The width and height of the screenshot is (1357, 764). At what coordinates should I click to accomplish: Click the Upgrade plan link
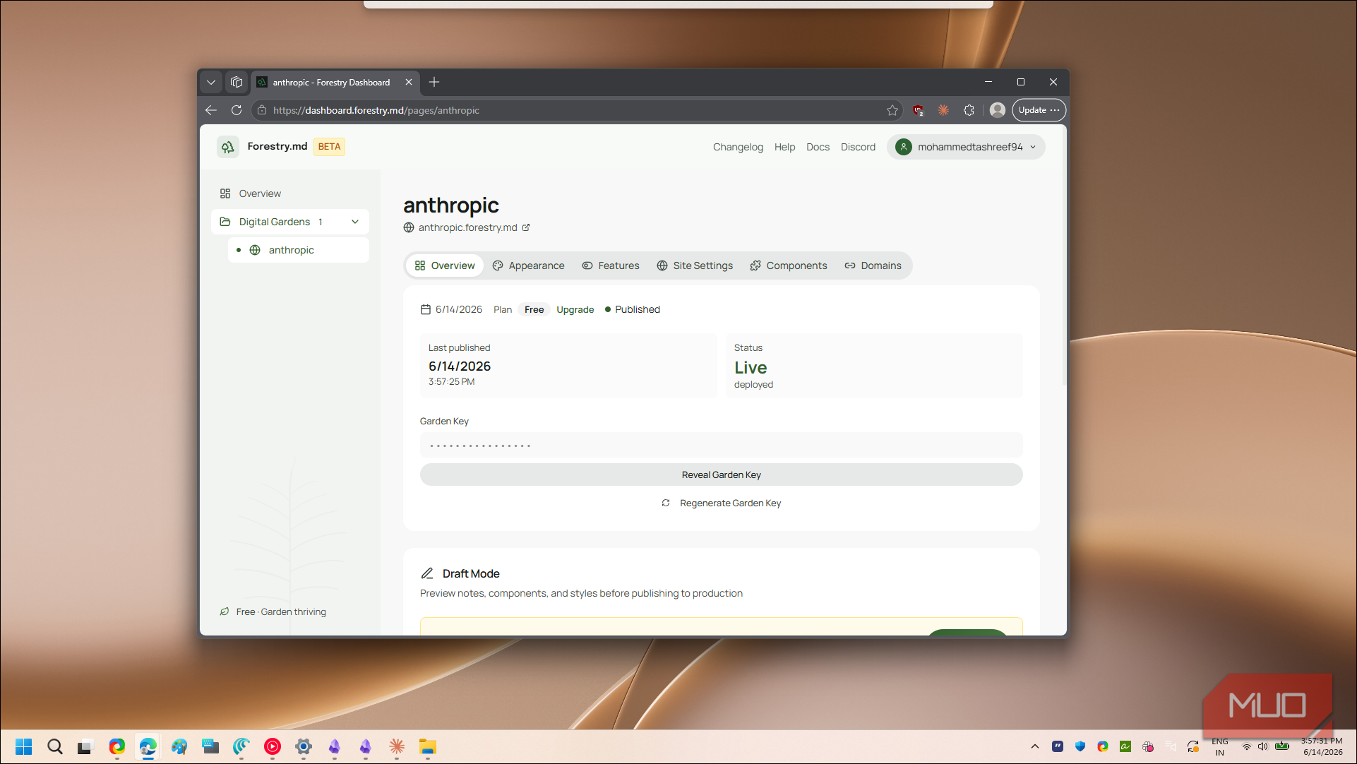(575, 309)
